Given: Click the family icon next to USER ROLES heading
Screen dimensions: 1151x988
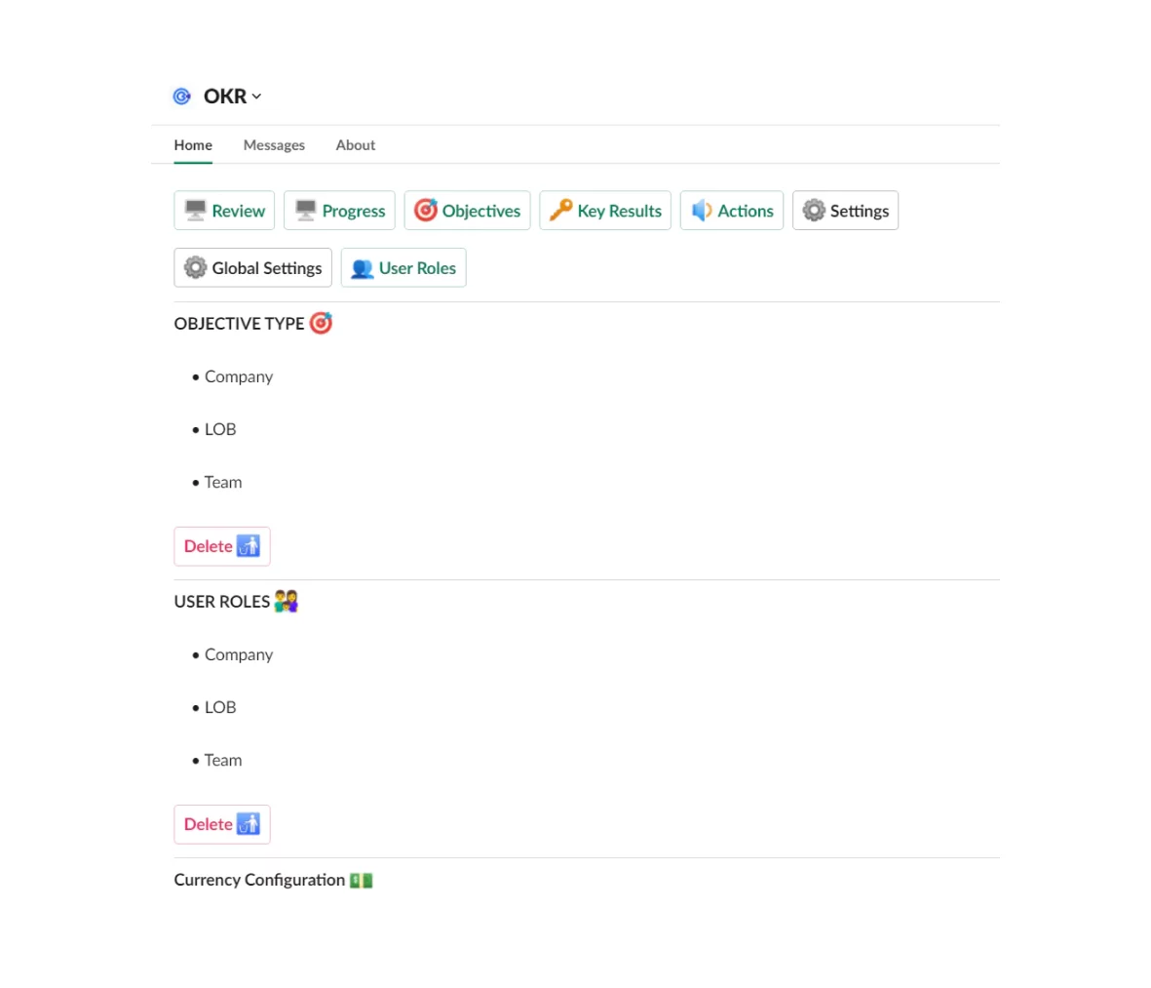Looking at the screenshot, I should [x=284, y=601].
